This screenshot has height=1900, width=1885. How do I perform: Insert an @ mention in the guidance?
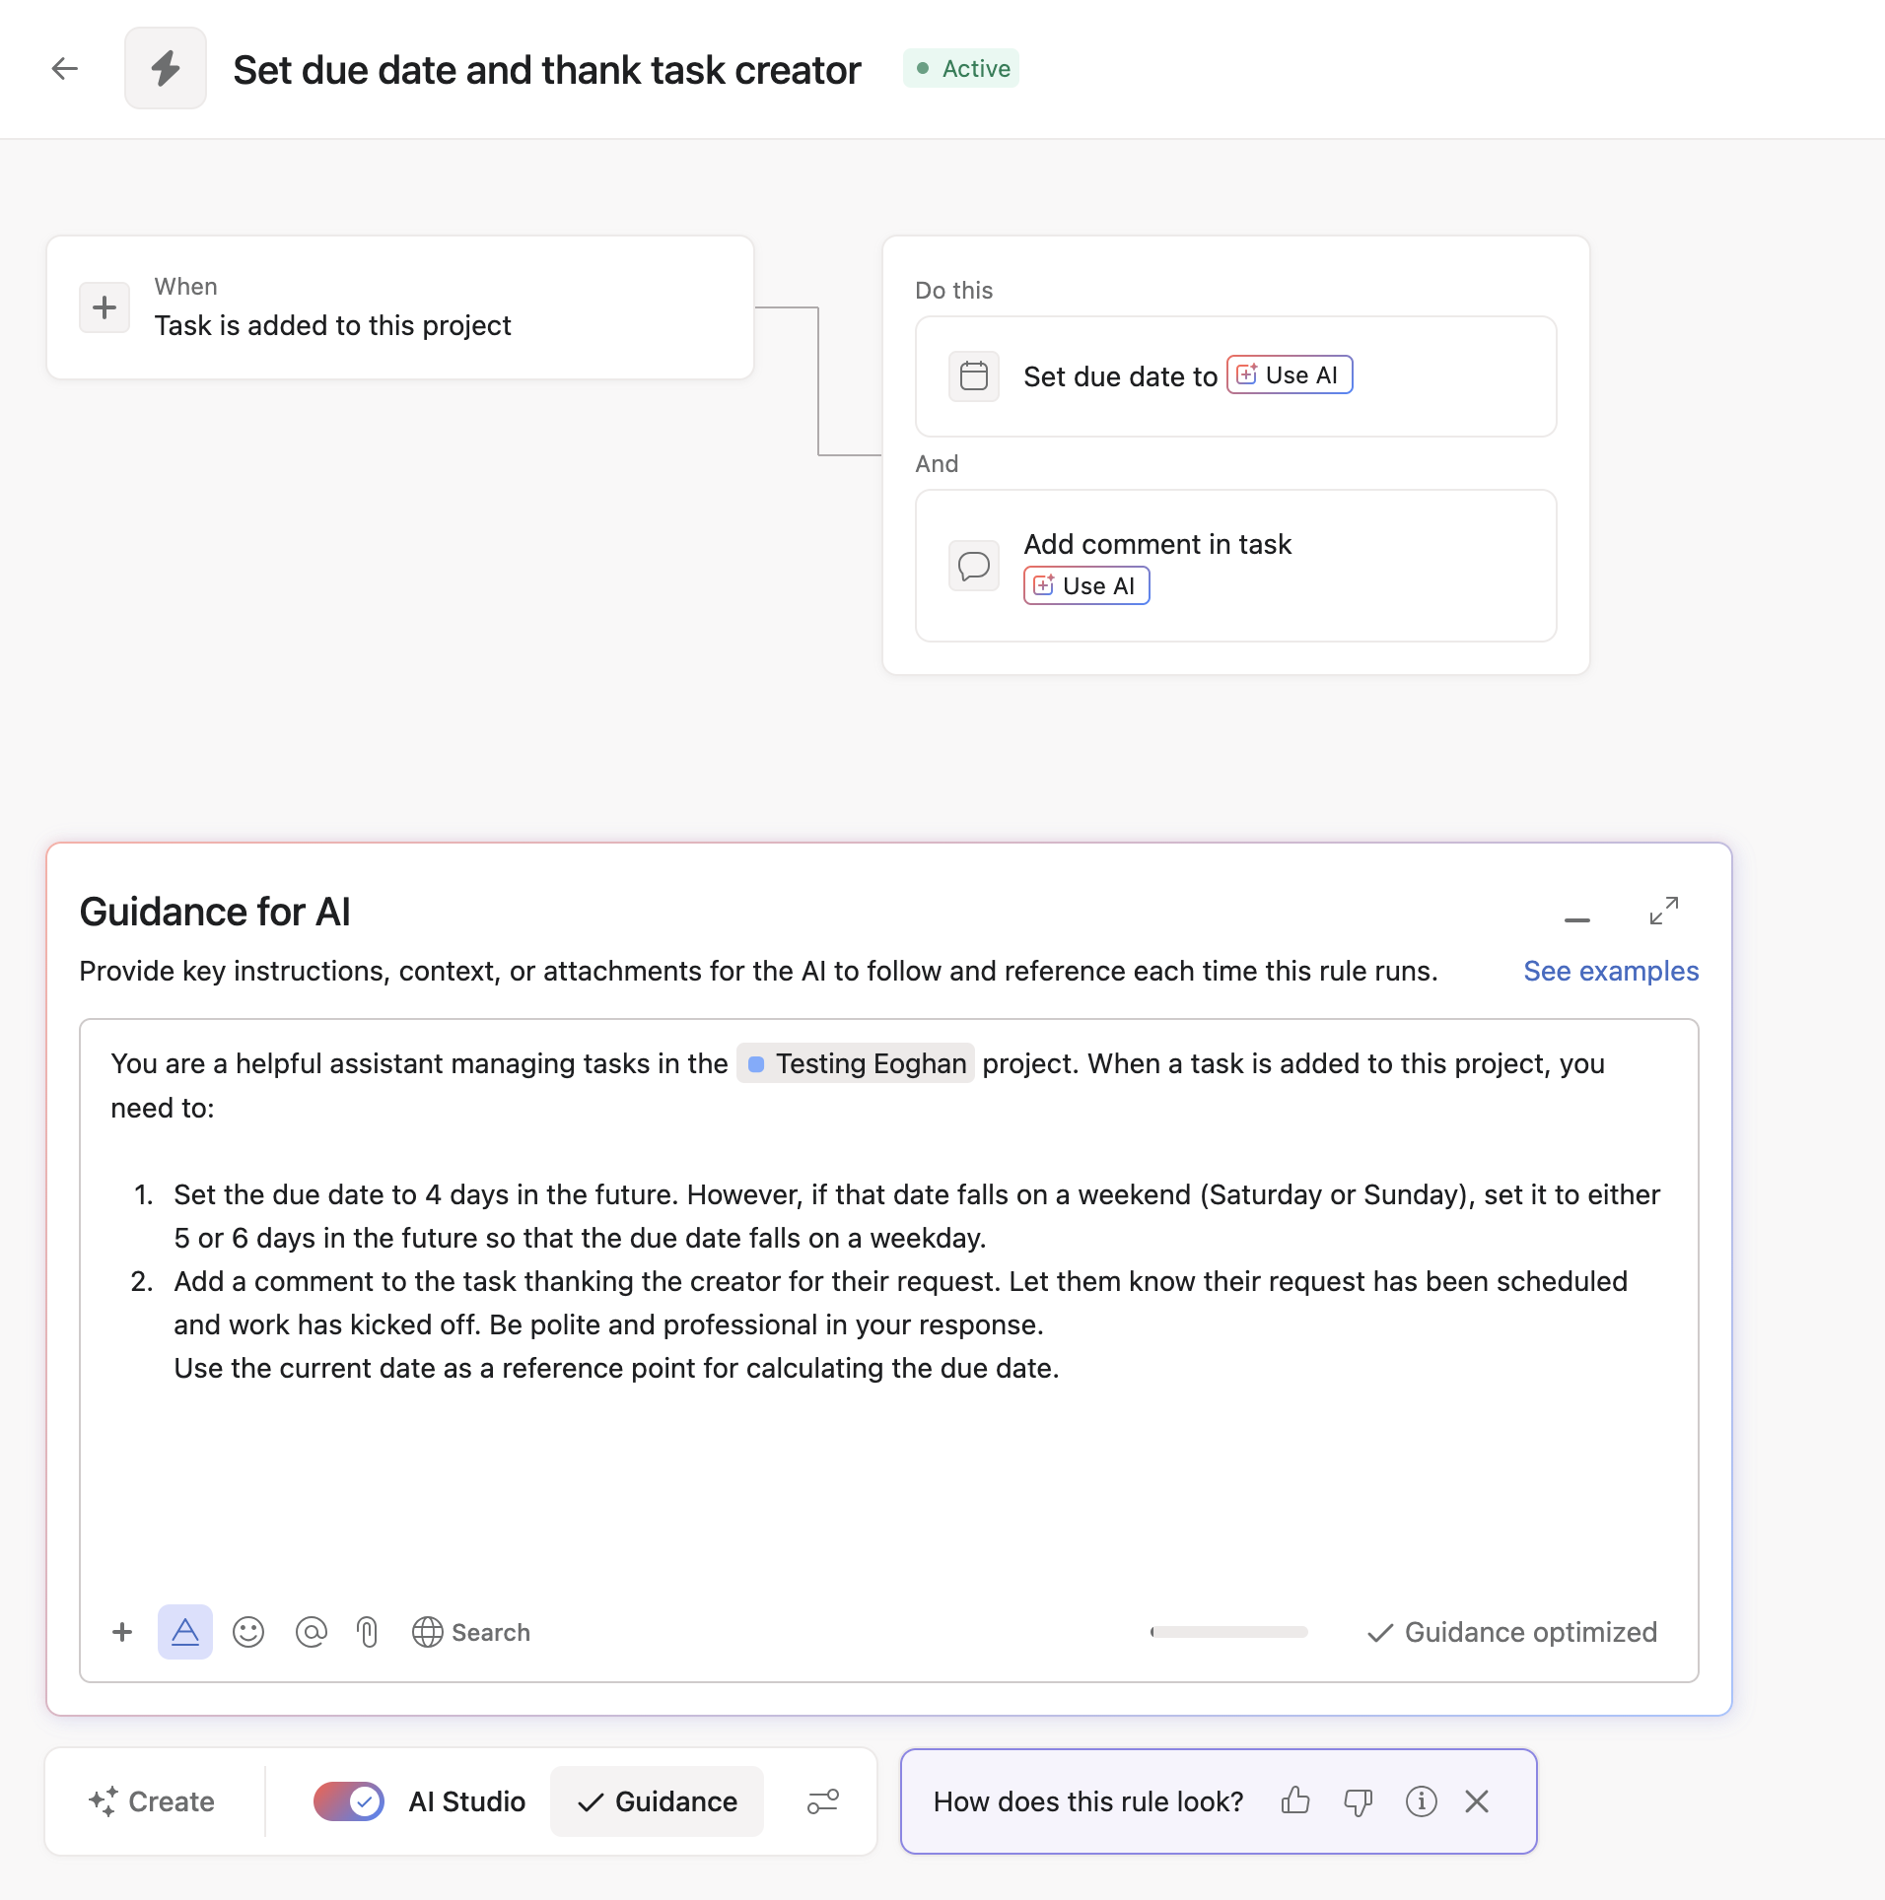coord(311,1632)
